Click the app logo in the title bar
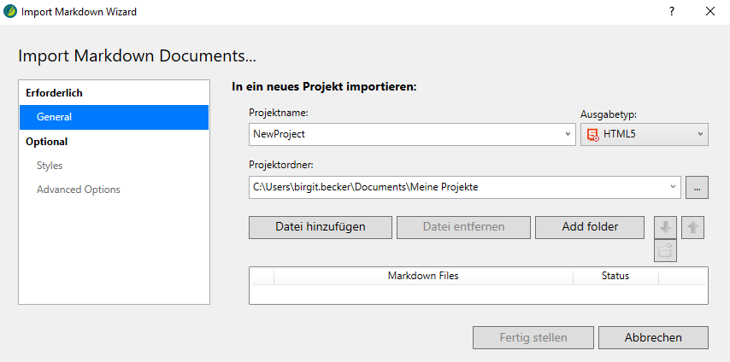 pyautogui.click(x=10, y=12)
